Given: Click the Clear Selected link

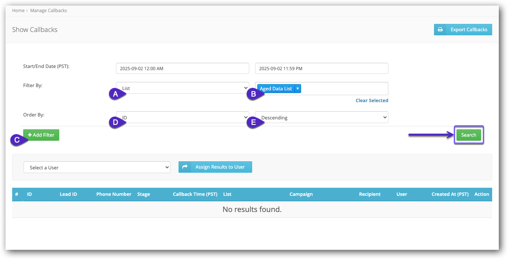Looking at the screenshot, I should click(x=372, y=101).
